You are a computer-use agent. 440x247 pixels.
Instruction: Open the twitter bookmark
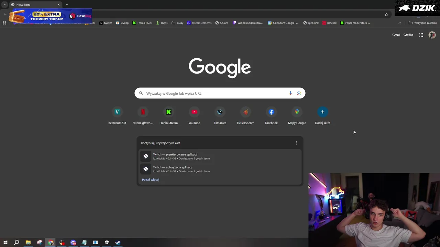click(106, 23)
